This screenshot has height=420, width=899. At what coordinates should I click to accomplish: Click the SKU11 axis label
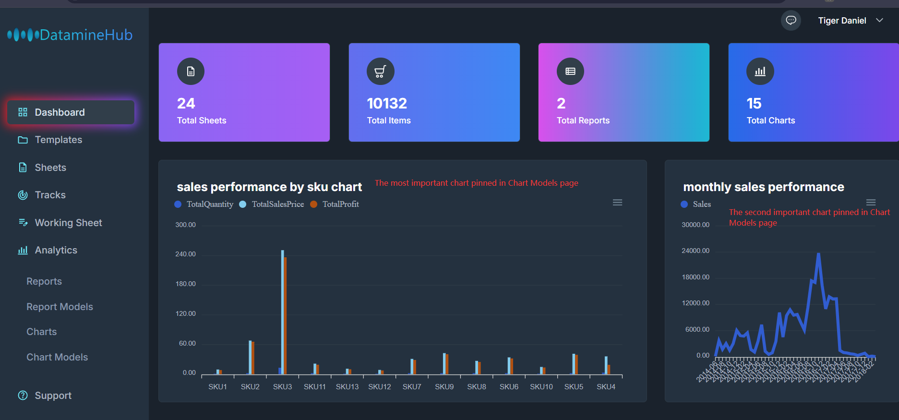pos(315,387)
